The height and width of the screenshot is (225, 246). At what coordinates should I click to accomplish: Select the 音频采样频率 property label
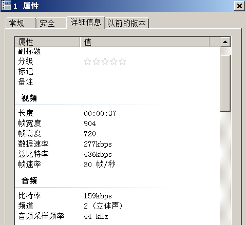[41, 216]
